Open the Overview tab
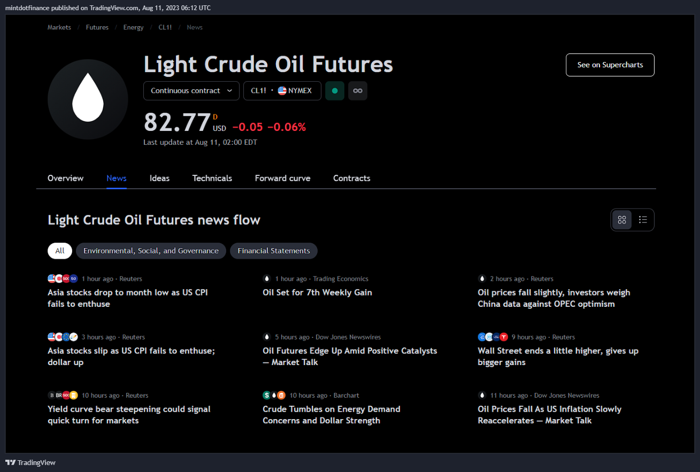Viewport: 700px width, 472px height. 66,179
